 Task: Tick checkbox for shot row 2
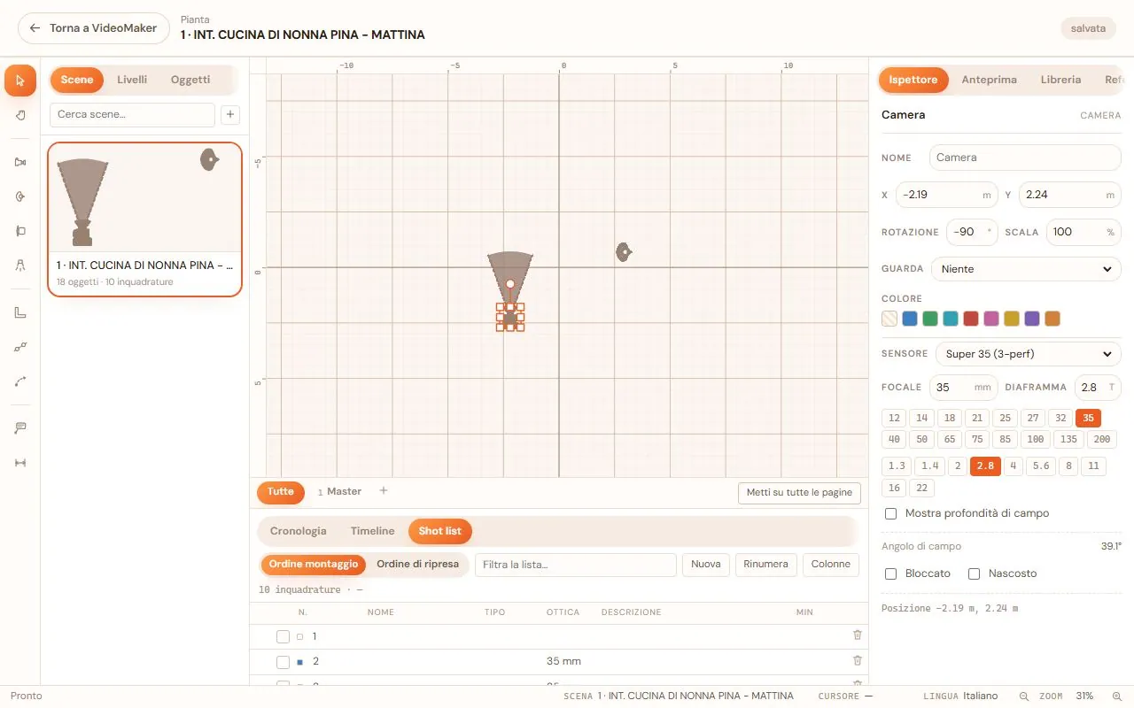pos(283,661)
